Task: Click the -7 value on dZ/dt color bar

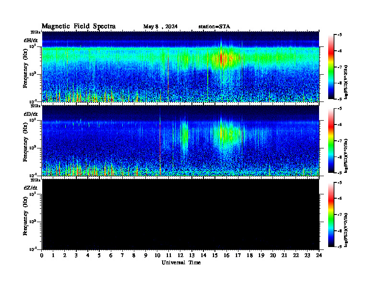Action: coord(340,214)
